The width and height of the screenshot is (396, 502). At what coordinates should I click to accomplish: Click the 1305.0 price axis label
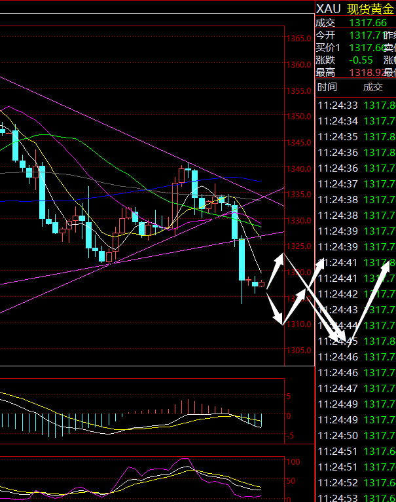(298, 350)
